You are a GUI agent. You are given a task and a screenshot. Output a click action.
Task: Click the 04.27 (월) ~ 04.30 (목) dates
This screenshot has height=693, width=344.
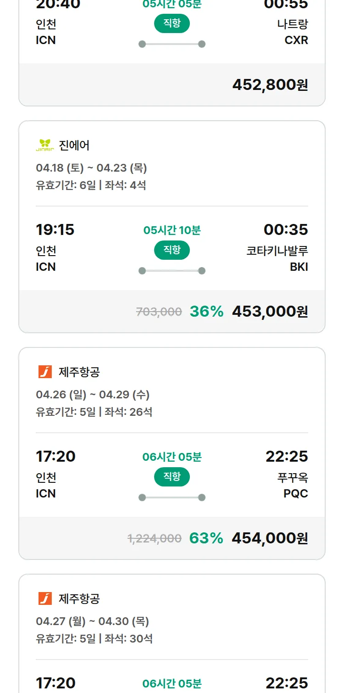[x=92, y=621]
